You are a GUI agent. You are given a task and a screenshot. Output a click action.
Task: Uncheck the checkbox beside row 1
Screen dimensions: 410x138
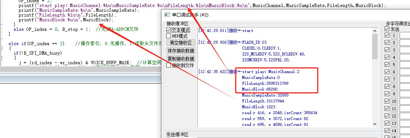click(x=387, y=35)
